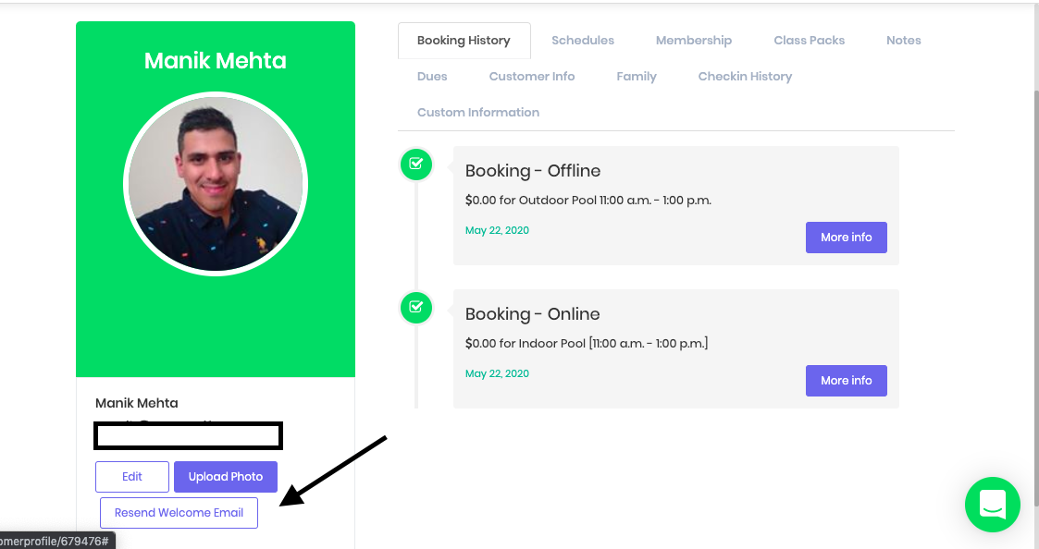Click the check icon beside Booking - Online
1039x549 pixels.
pos(415,307)
